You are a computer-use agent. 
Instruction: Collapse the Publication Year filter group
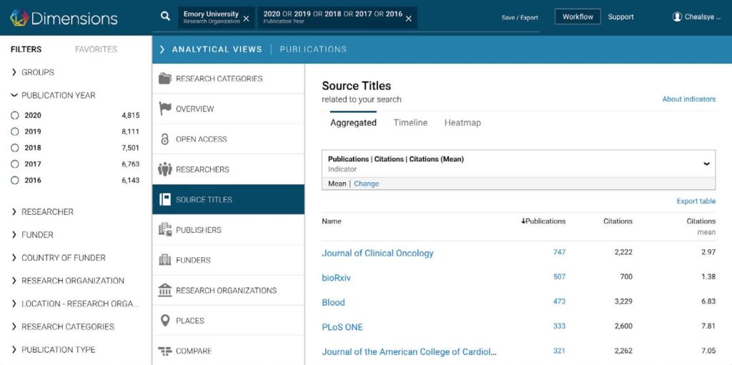(14, 95)
